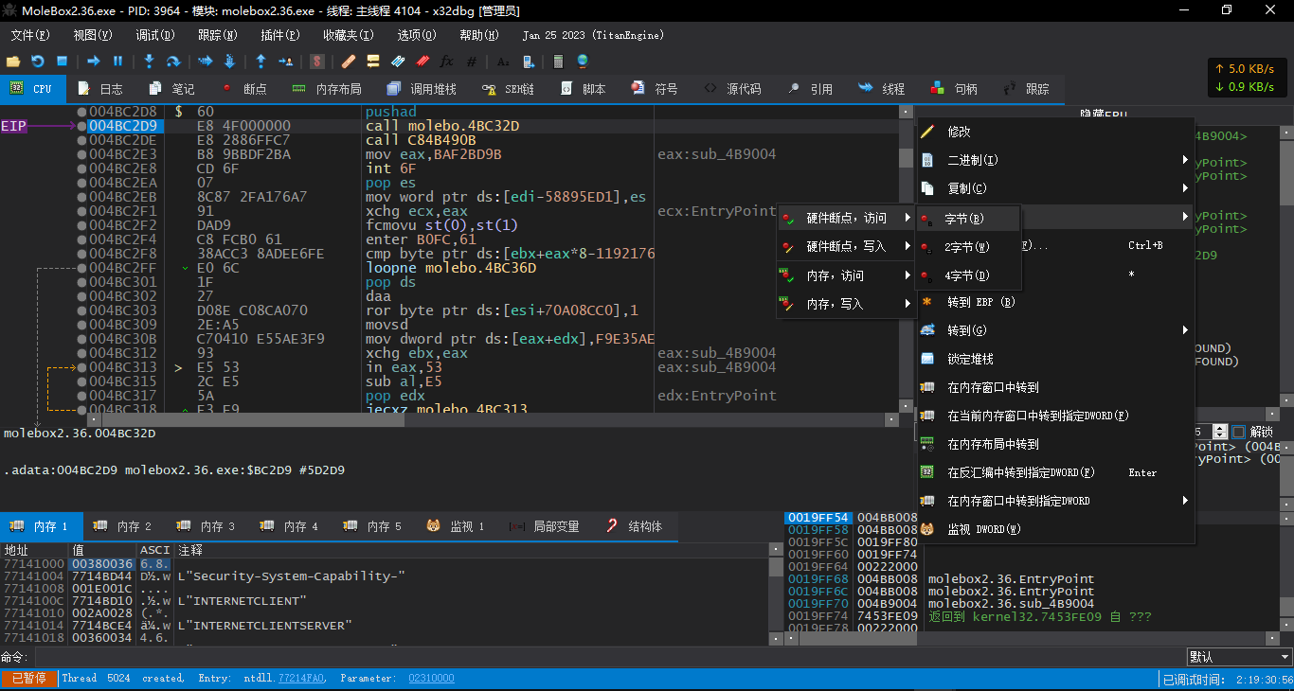Viewport: 1294px width, 691px height.
Task: Open the 默认 command dropdown
Action: [x=1239, y=657]
